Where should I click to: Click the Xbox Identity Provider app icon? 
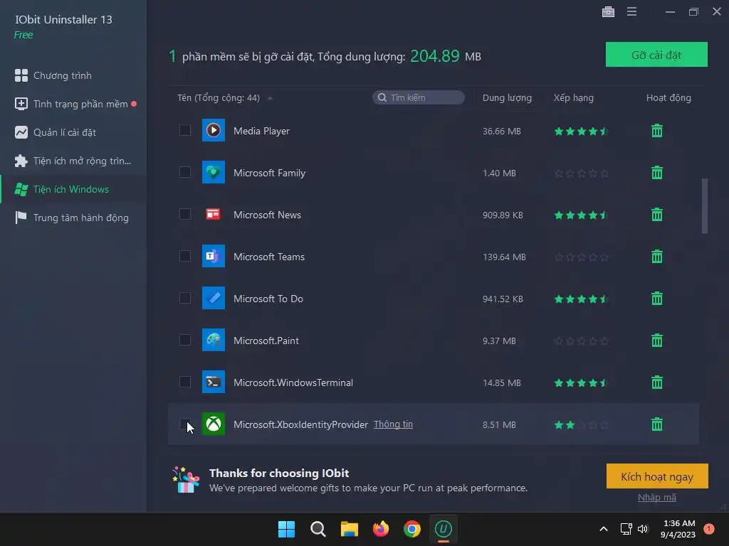(214, 424)
